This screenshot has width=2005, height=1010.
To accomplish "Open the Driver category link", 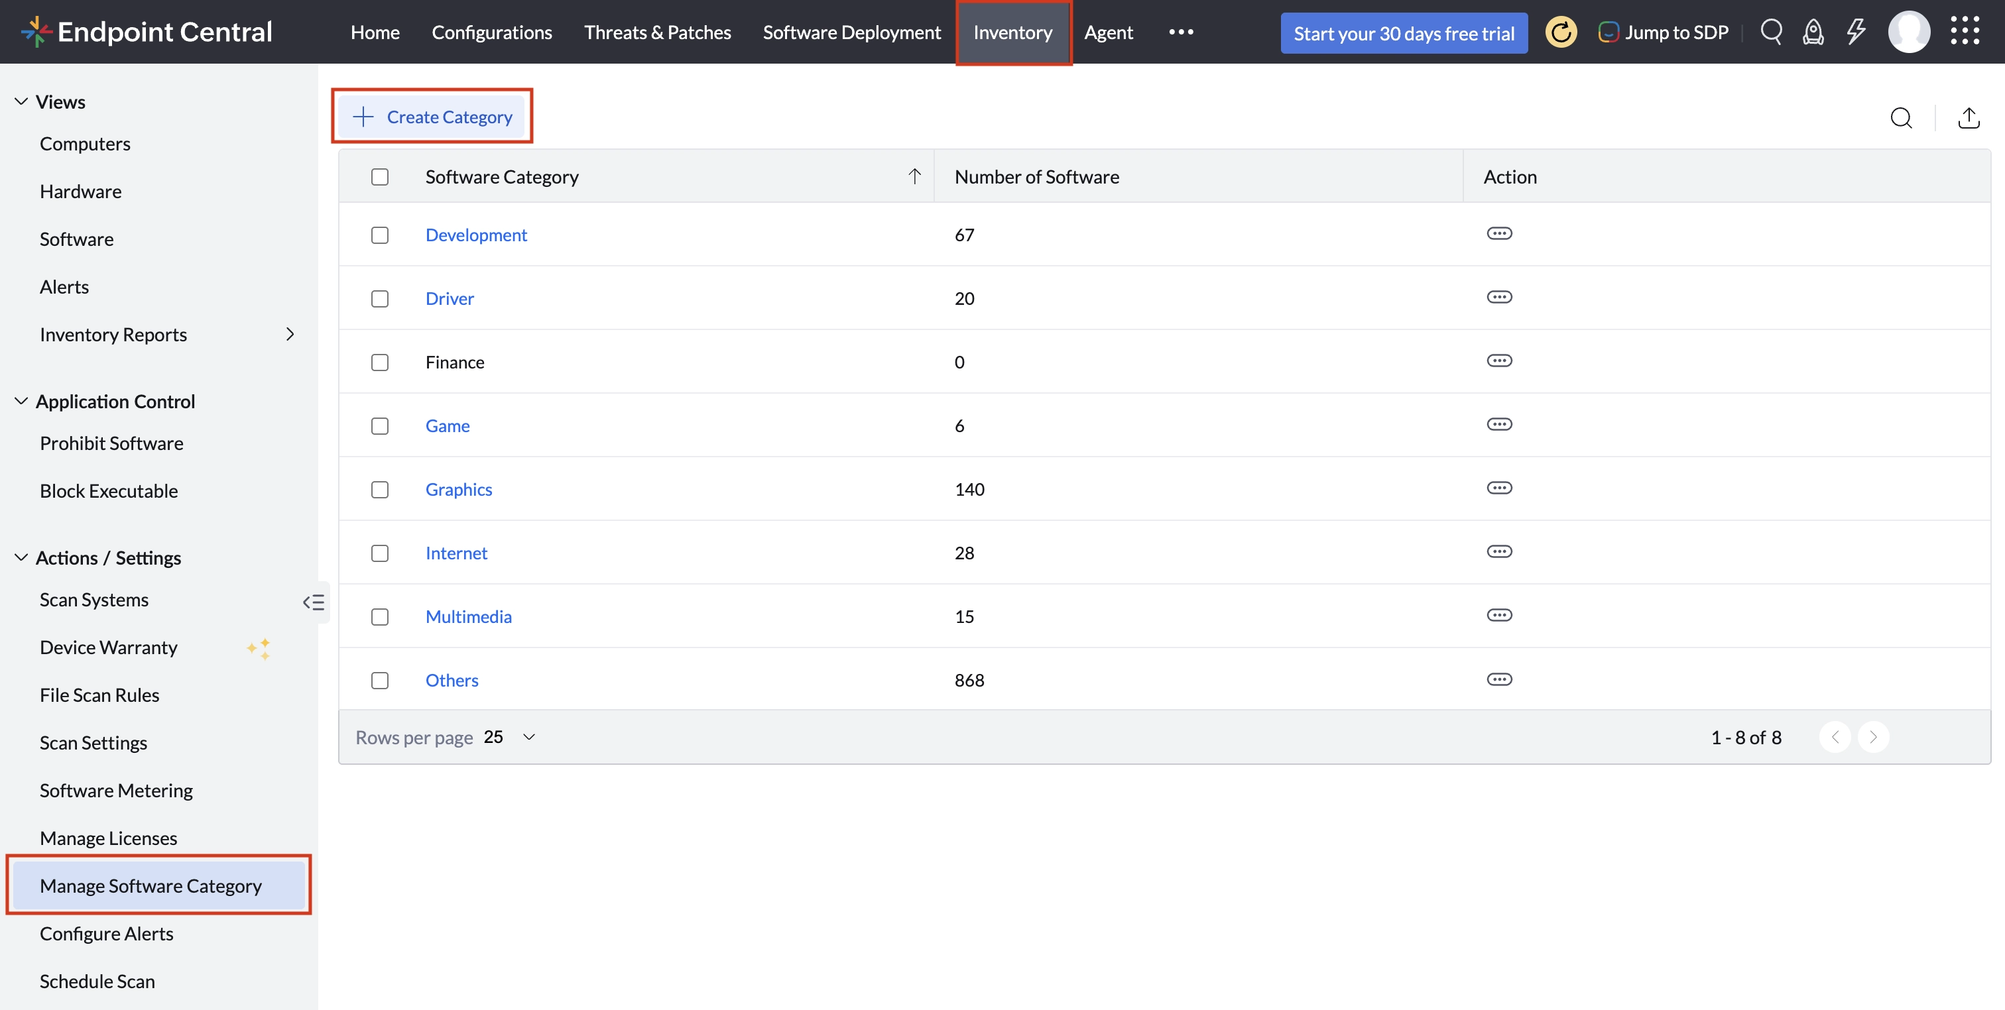I will pyautogui.click(x=449, y=299).
